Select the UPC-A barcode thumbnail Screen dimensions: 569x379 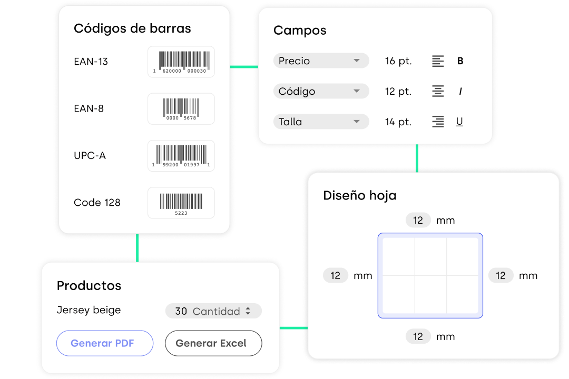(181, 156)
